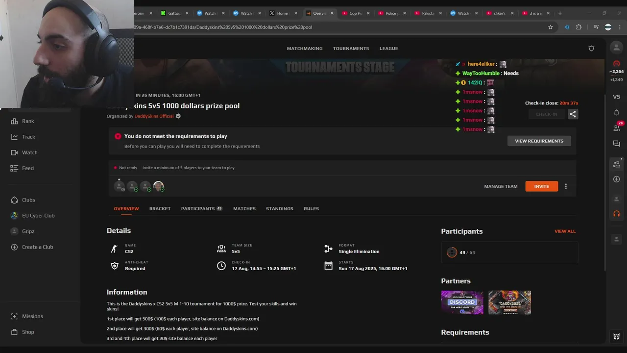Image resolution: width=627 pixels, height=353 pixels.
Task: Open the three-dot team options menu
Action: (566, 186)
